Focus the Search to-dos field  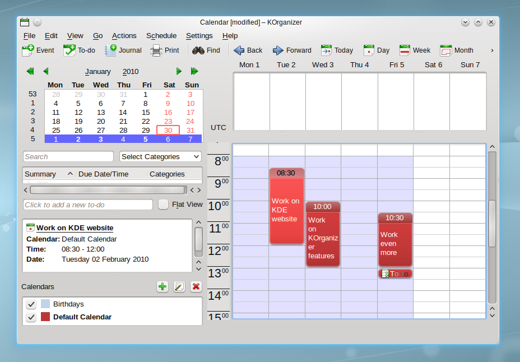click(x=68, y=156)
